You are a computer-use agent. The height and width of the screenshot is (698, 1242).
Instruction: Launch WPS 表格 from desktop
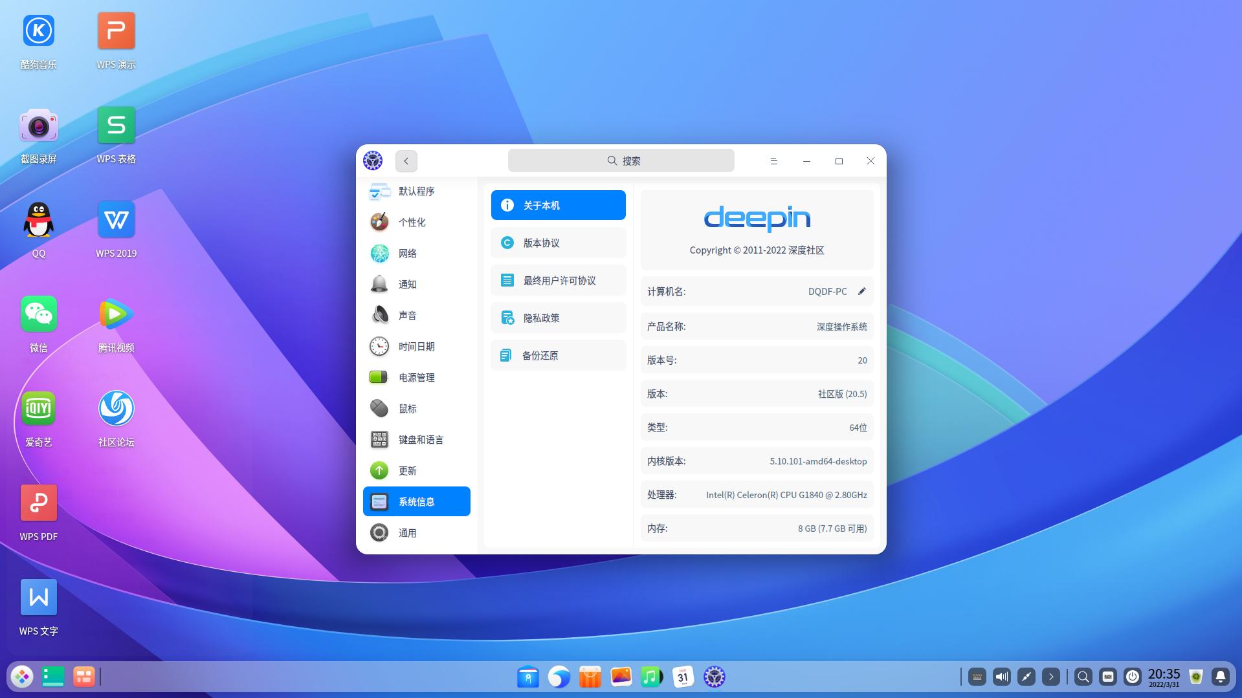pos(116,135)
